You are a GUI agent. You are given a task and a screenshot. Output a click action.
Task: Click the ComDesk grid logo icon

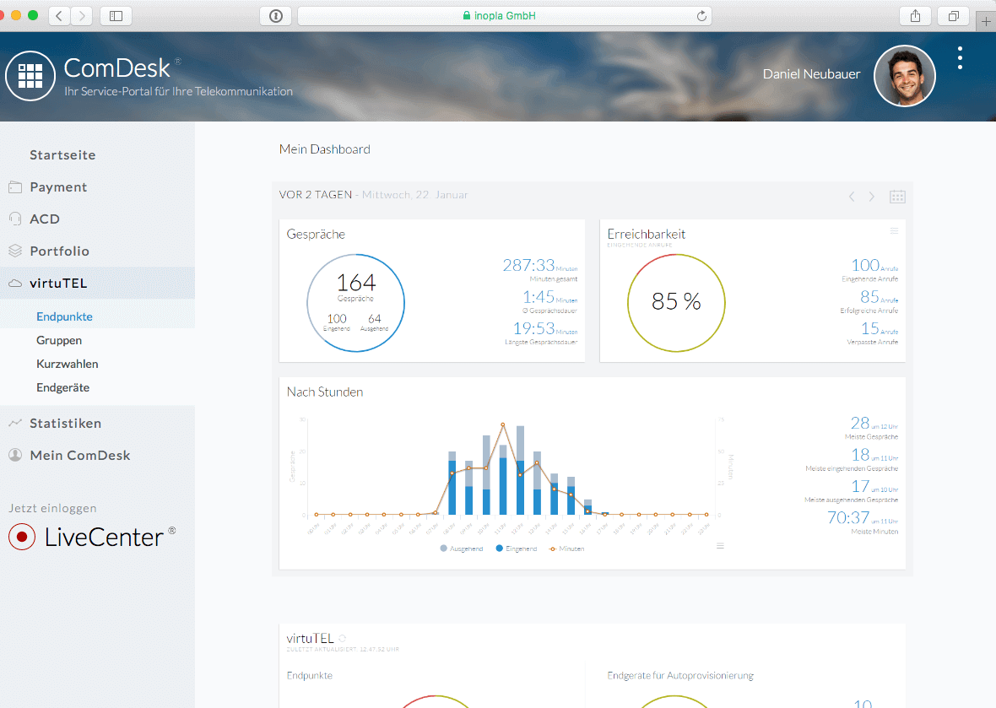coord(30,76)
